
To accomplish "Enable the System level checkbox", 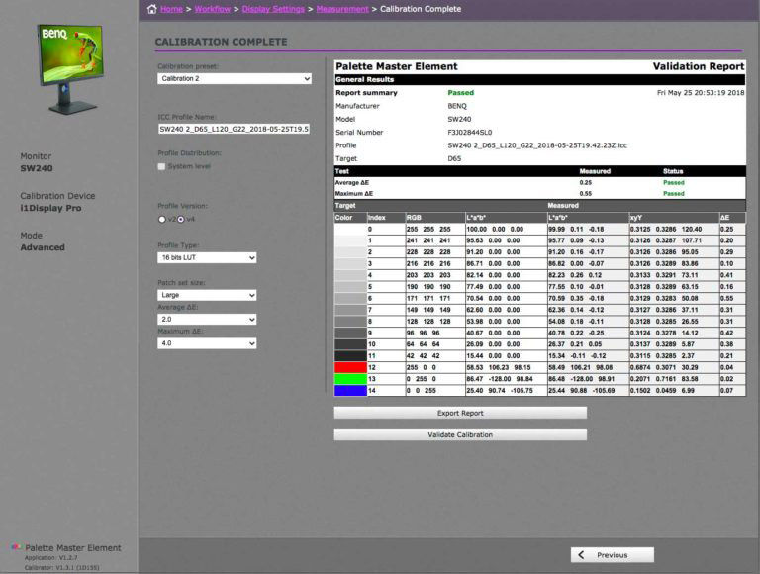I will click(161, 167).
